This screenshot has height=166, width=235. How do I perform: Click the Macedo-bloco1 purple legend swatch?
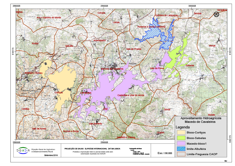tap(181, 143)
